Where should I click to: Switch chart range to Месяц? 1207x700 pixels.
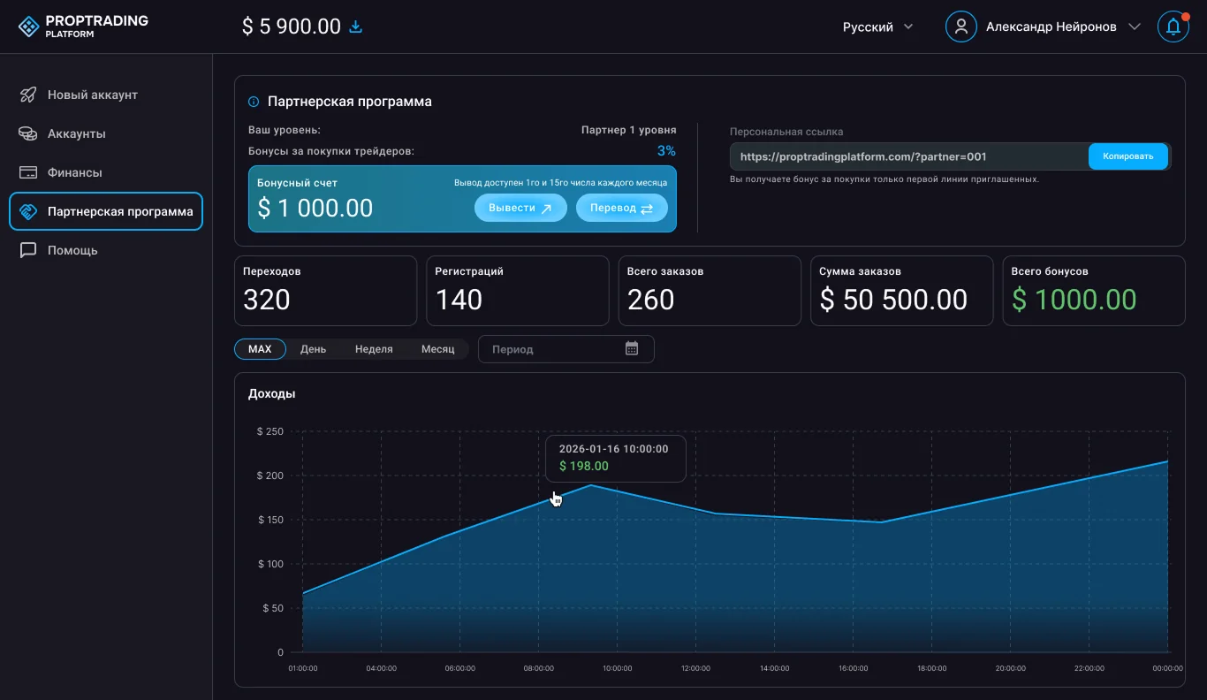[x=437, y=349]
